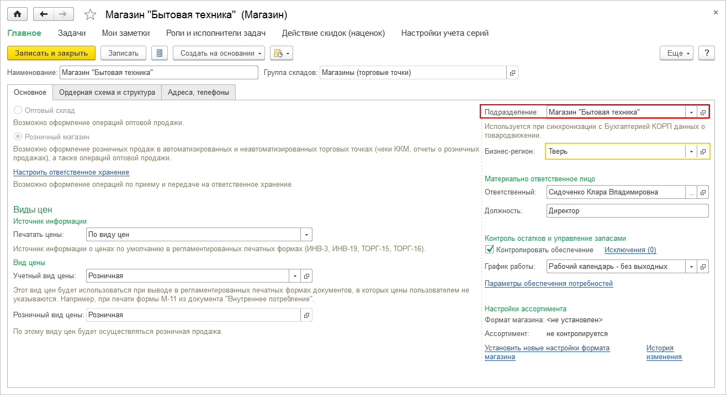Image resolution: width=726 pixels, height=395 pixels.
Task: Focus the Бизнес-регион field with Тверь
Action: 616,151
